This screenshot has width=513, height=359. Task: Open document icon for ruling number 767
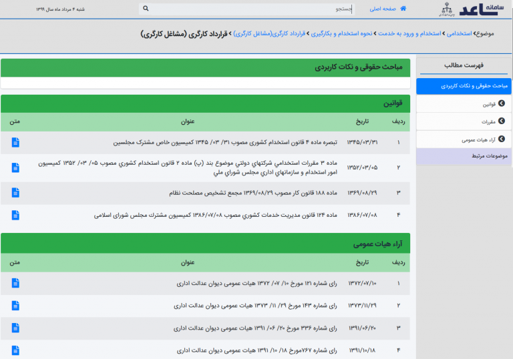coord(15,350)
